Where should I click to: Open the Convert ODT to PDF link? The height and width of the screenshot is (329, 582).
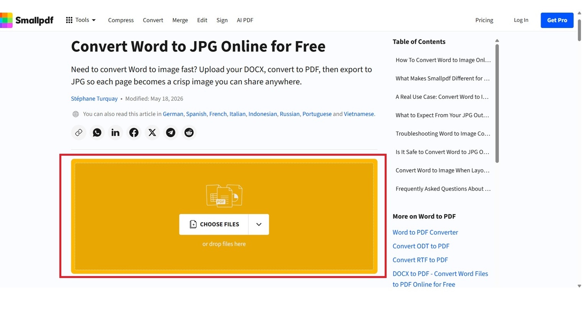point(421,246)
